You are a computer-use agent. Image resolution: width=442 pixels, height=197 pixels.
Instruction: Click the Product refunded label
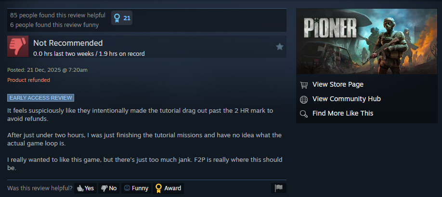28,80
